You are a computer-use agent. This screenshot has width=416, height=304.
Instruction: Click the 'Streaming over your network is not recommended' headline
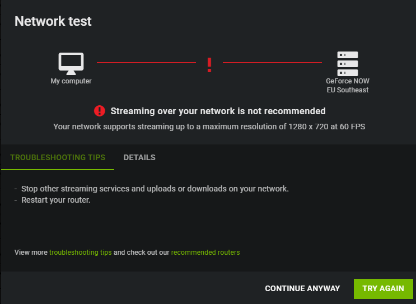tap(218, 111)
